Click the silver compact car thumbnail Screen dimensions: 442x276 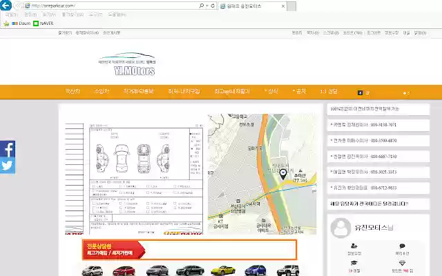(92, 270)
